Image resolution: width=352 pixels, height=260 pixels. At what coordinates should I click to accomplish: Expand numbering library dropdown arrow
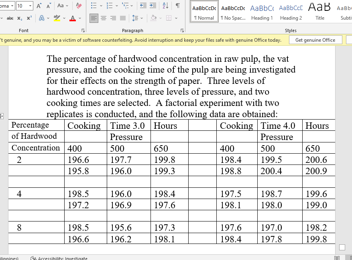point(116,6)
